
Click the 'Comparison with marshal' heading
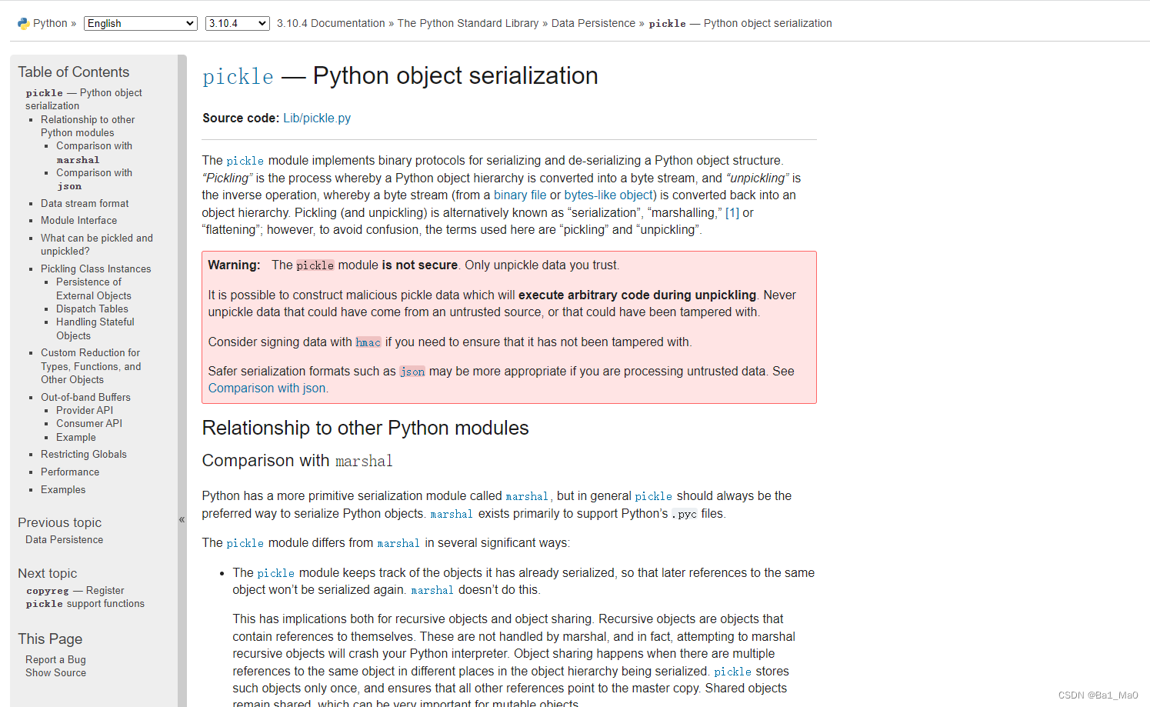point(298,461)
